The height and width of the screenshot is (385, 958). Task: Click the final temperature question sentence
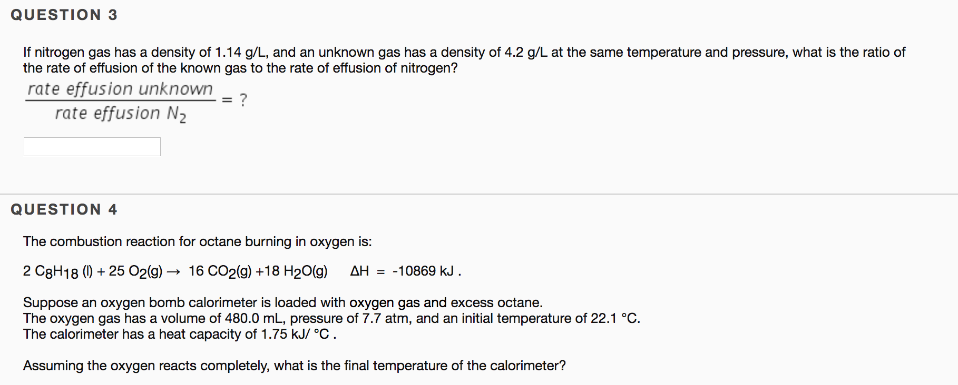point(294,366)
